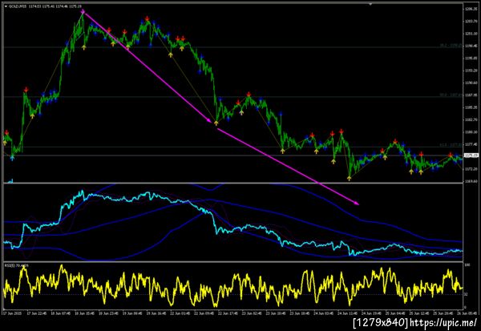Click the 1206.35 price scale label

(471, 9)
